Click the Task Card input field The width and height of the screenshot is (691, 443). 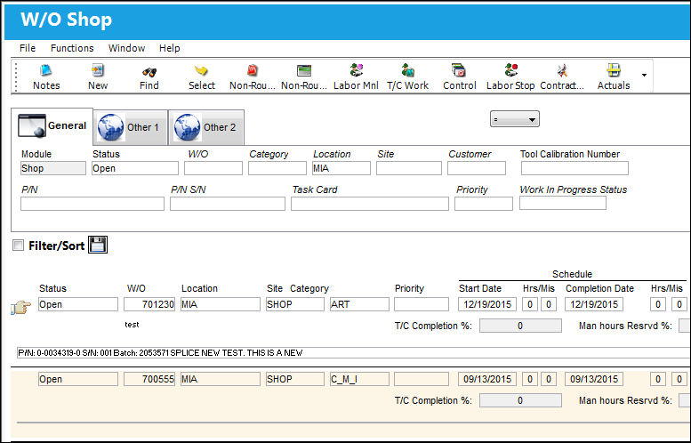(370, 204)
